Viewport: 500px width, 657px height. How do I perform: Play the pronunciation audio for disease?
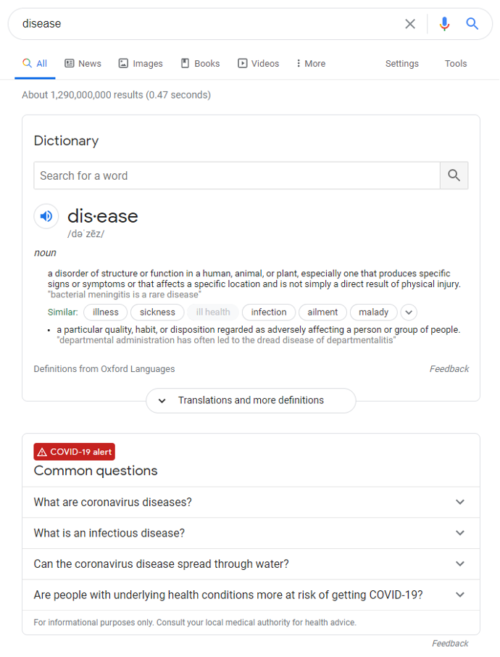tap(46, 216)
